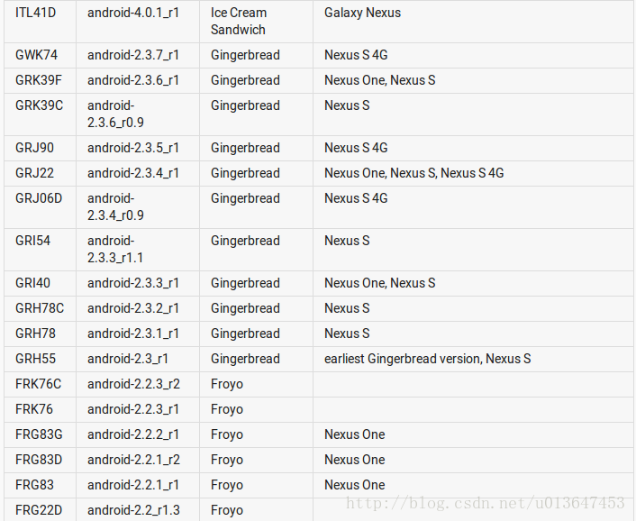Click the android-2.2.3_r1 tag
636x521 pixels.
[x=133, y=409]
